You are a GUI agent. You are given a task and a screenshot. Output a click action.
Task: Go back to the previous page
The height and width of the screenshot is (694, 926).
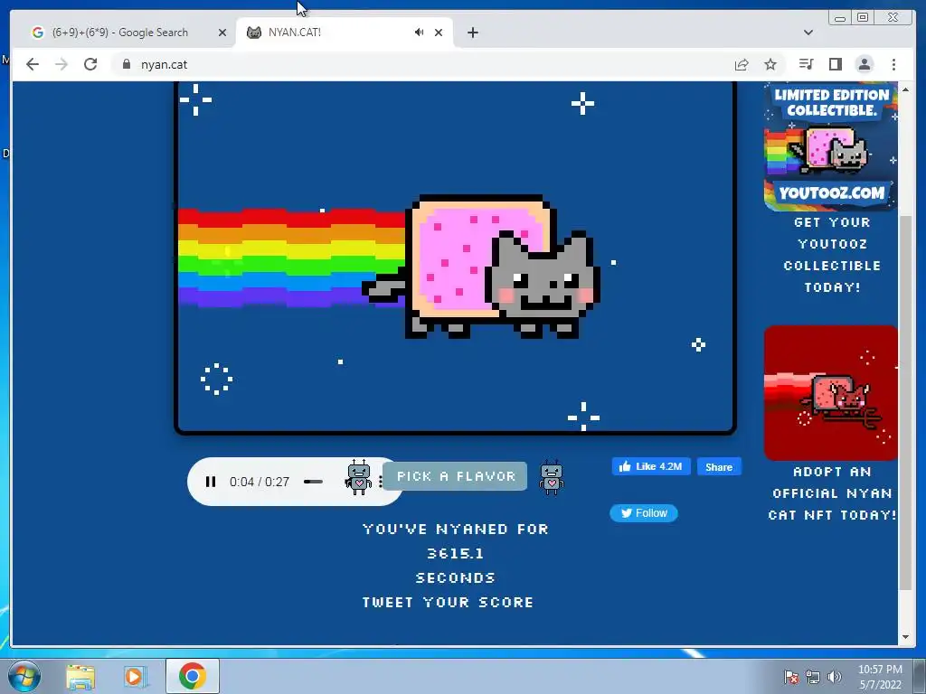point(33,64)
